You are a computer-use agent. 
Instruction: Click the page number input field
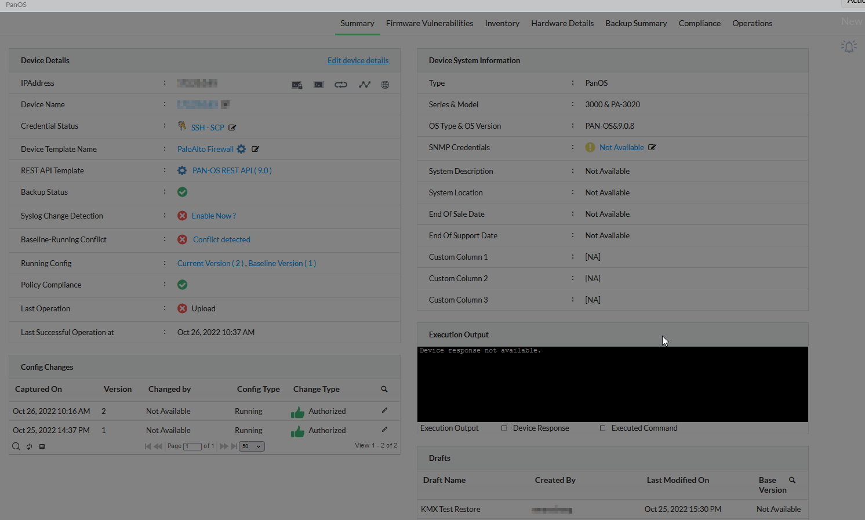[x=192, y=446]
